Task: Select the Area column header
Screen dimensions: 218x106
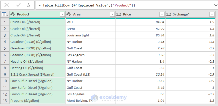Action: [x=87, y=14]
